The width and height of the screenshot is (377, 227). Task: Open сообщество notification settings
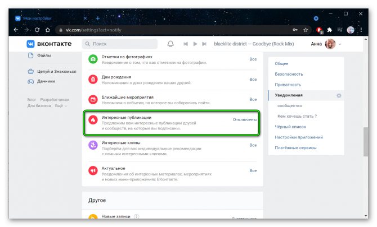tap(289, 105)
